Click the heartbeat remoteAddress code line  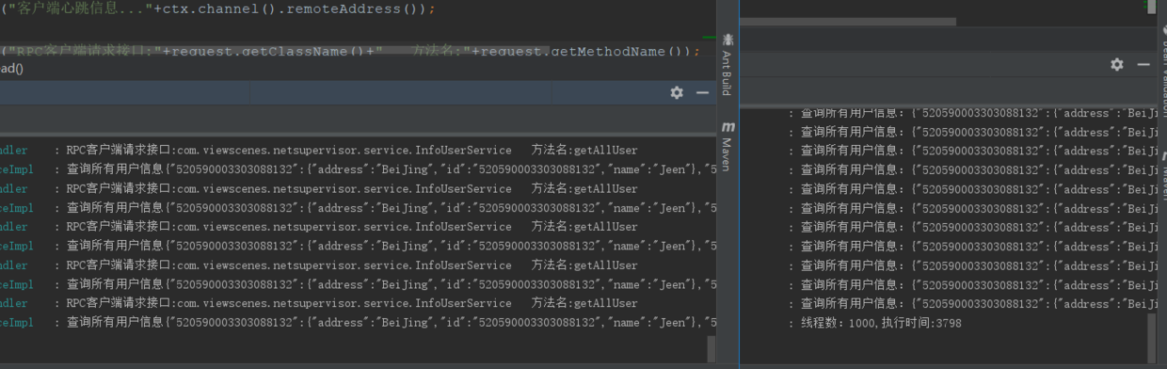pyautogui.click(x=217, y=8)
